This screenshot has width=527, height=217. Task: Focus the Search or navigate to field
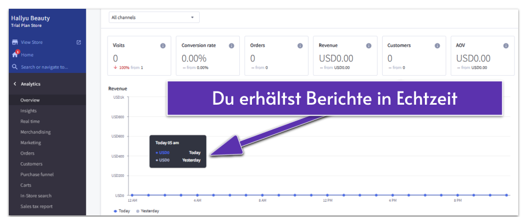tap(44, 67)
